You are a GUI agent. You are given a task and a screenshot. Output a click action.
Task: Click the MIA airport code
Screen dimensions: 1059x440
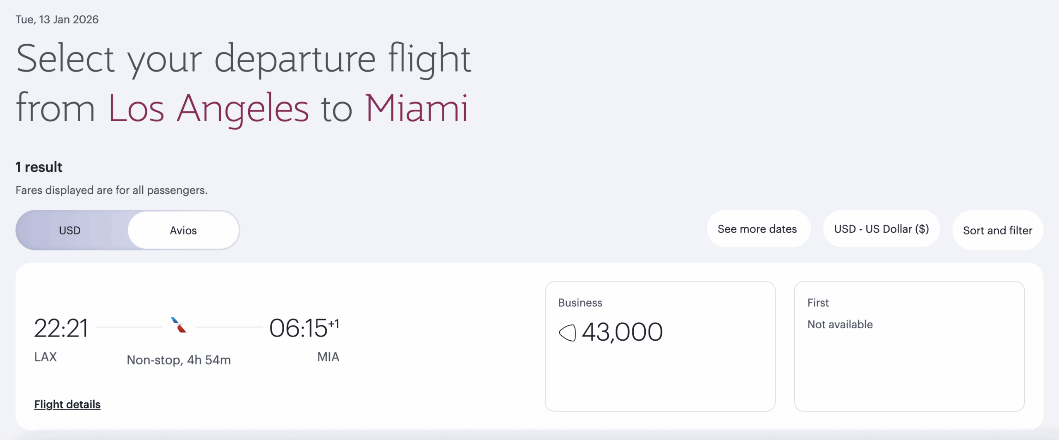(328, 357)
